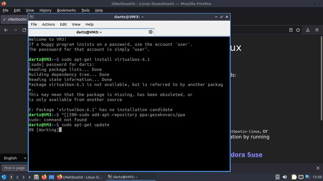Reload the page in Firefox

click(24, 30)
